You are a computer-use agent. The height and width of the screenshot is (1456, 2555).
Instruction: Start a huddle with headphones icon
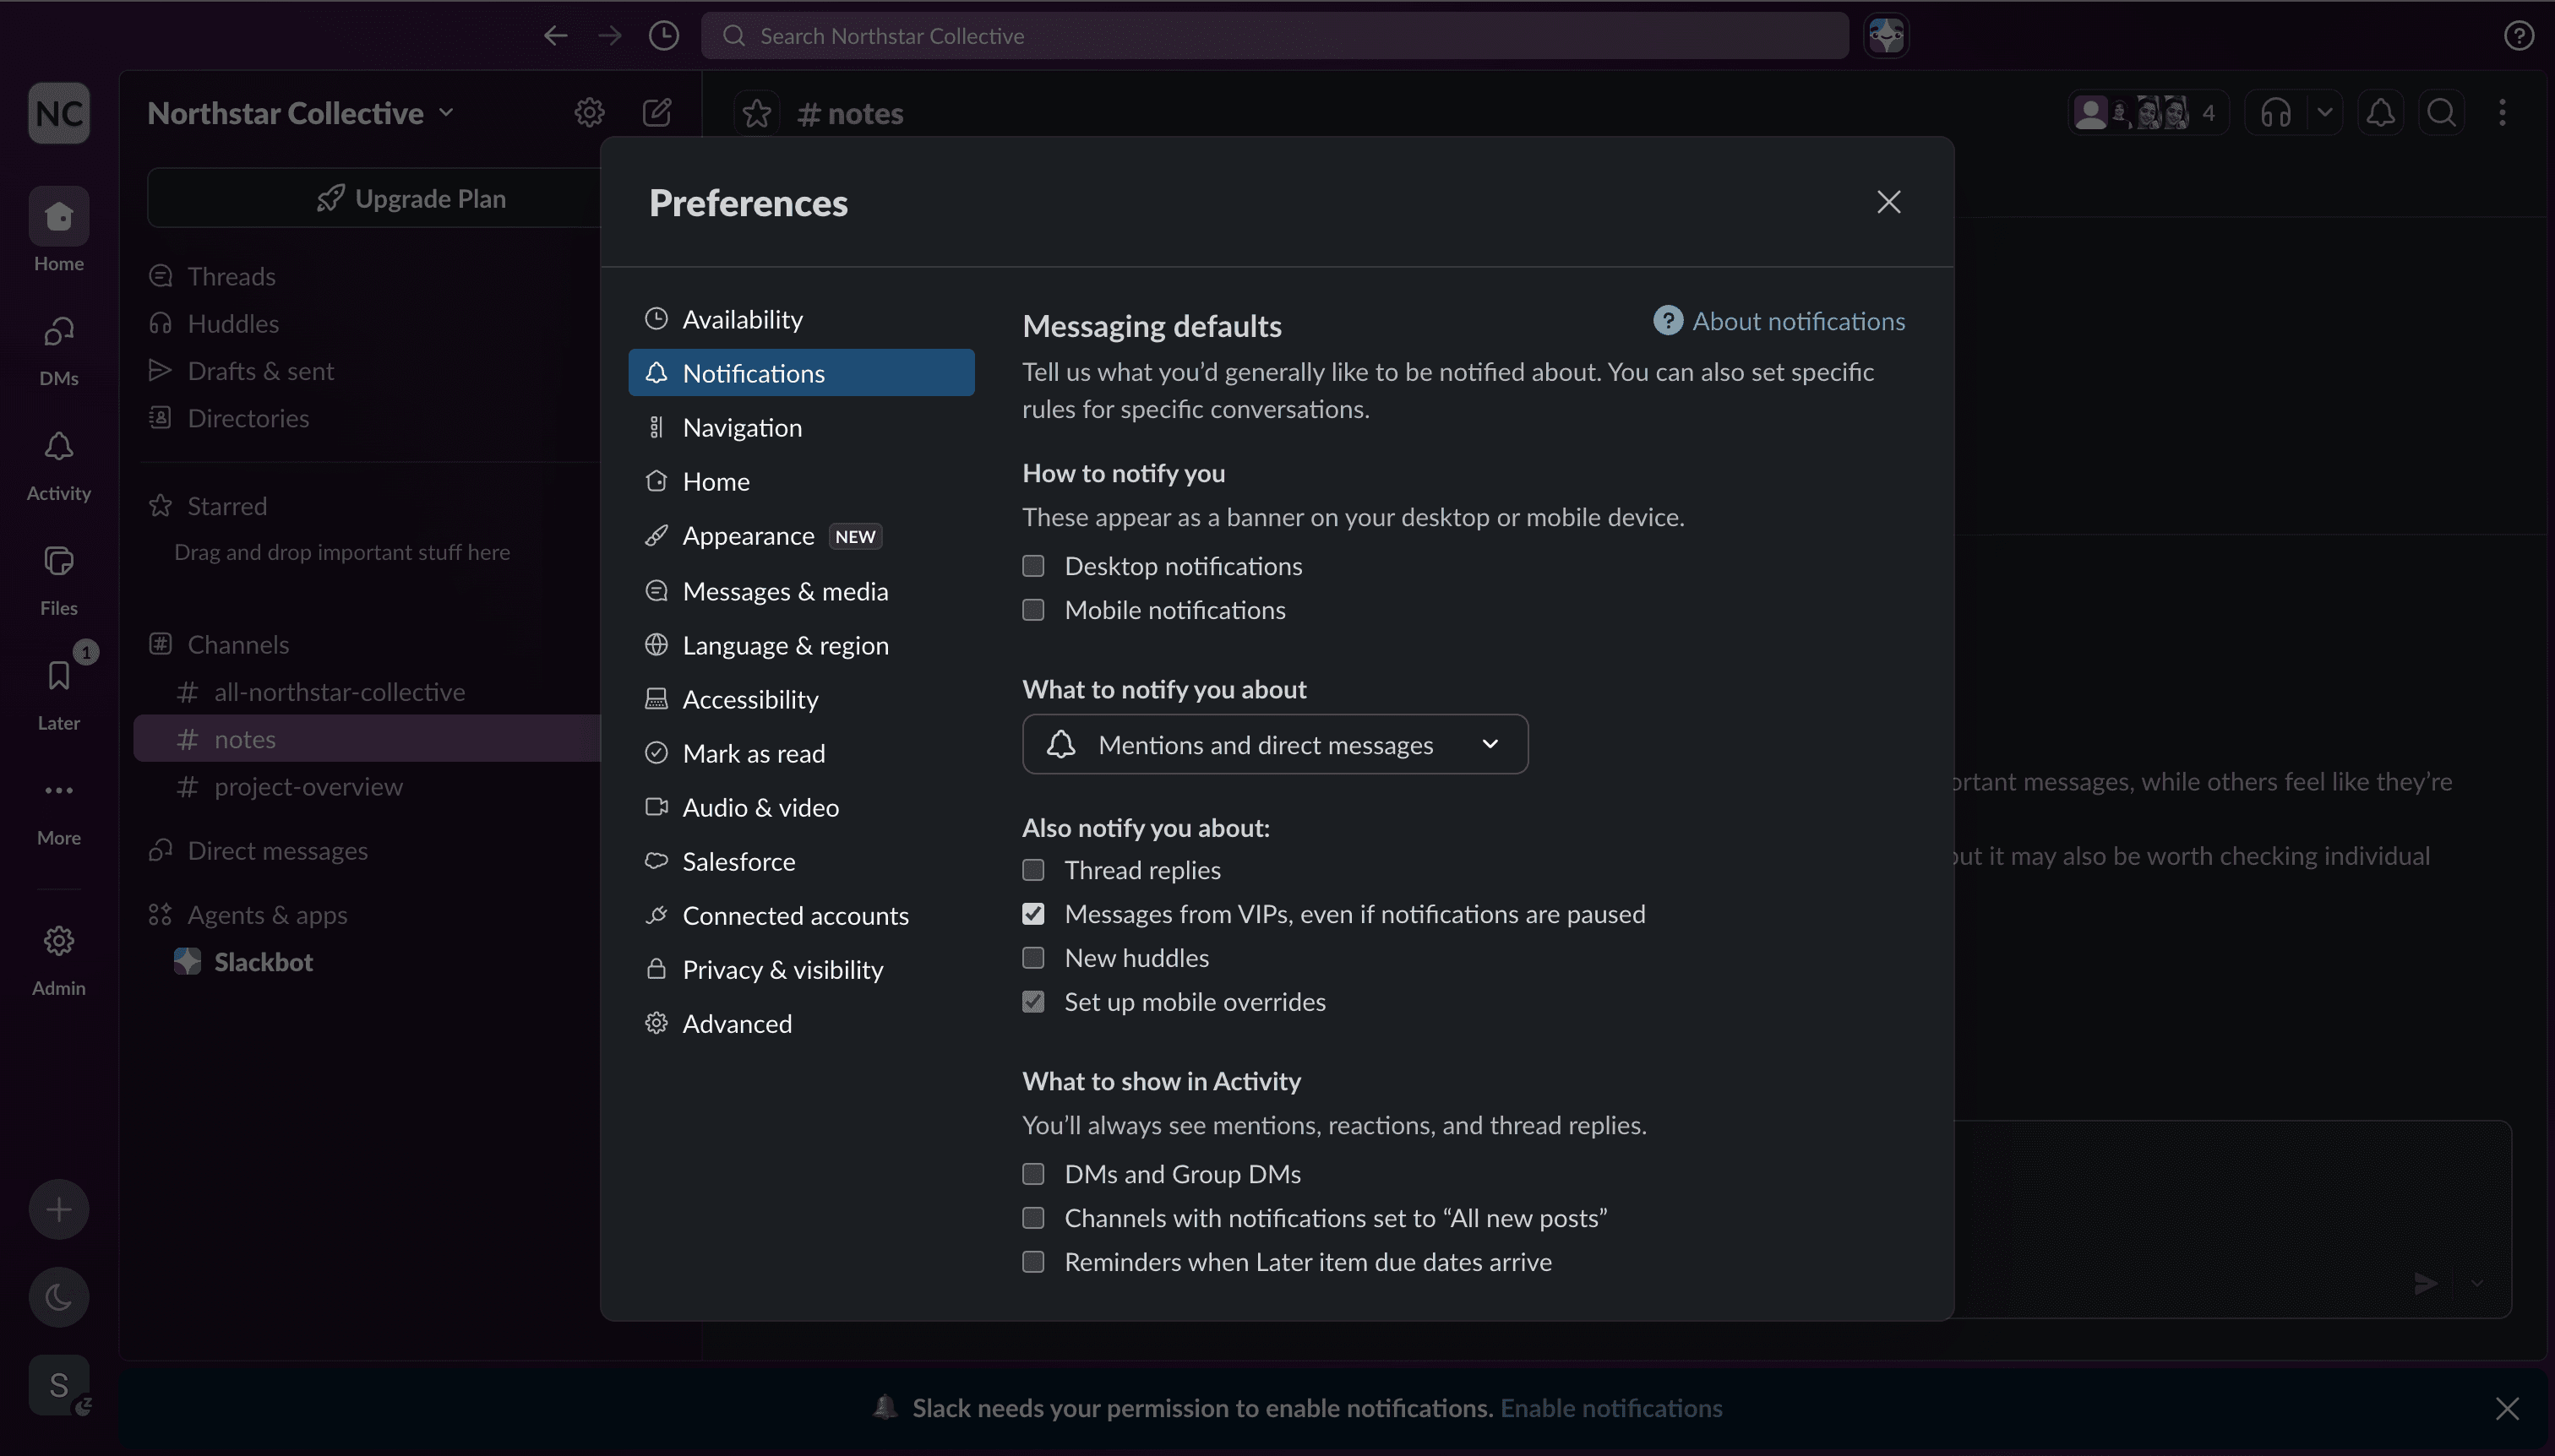[x=2274, y=113]
